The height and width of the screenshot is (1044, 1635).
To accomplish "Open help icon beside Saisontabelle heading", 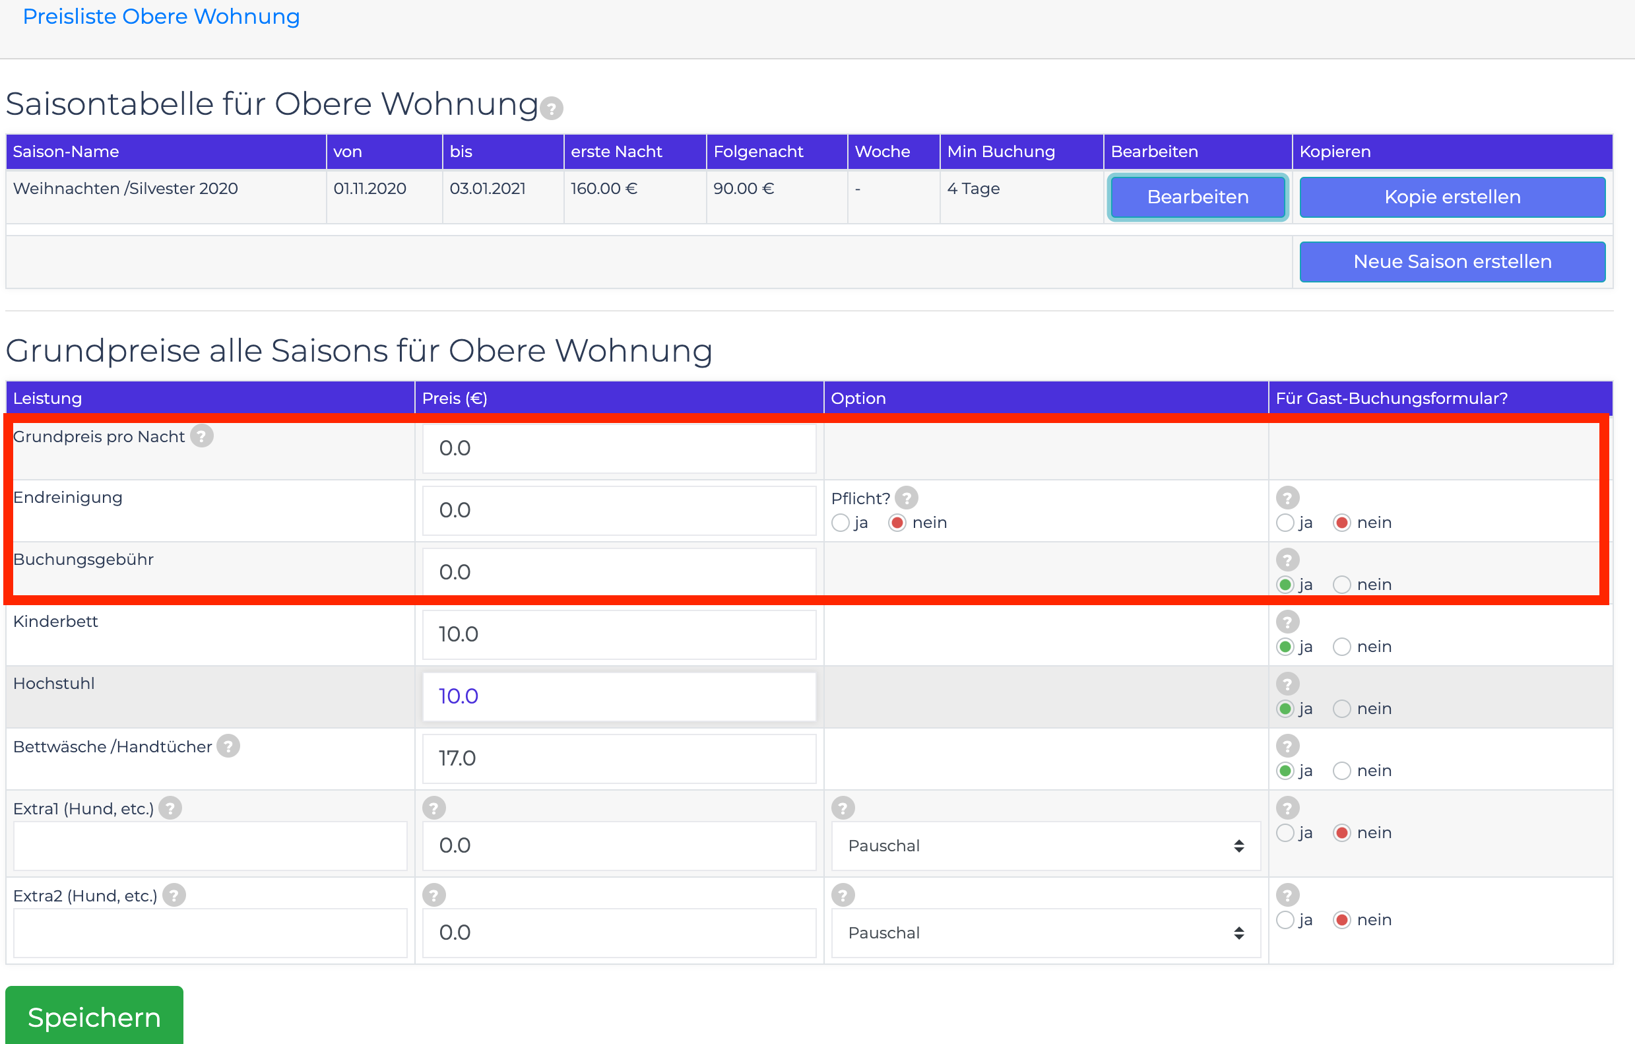I will (x=552, y=109).
